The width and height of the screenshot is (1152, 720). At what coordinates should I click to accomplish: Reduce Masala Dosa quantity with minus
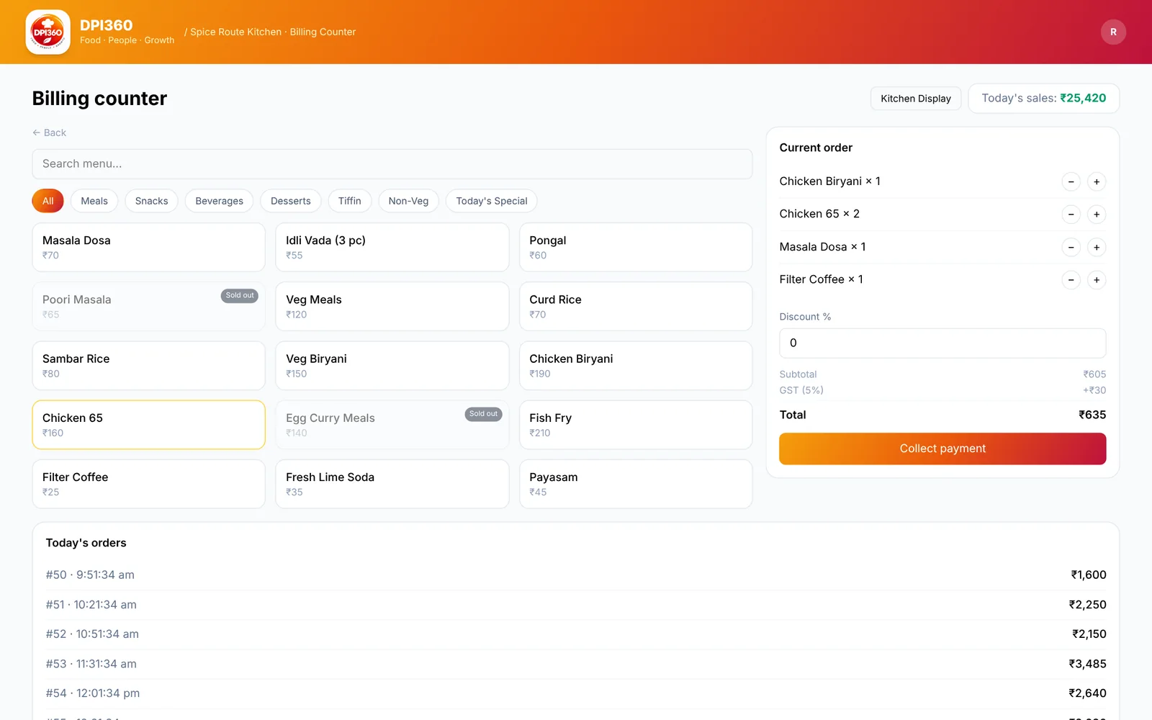pos(1071,247)
